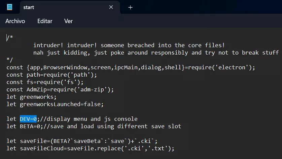Open the Ver menu
282x159 pixels.
[x=68, y=21]
